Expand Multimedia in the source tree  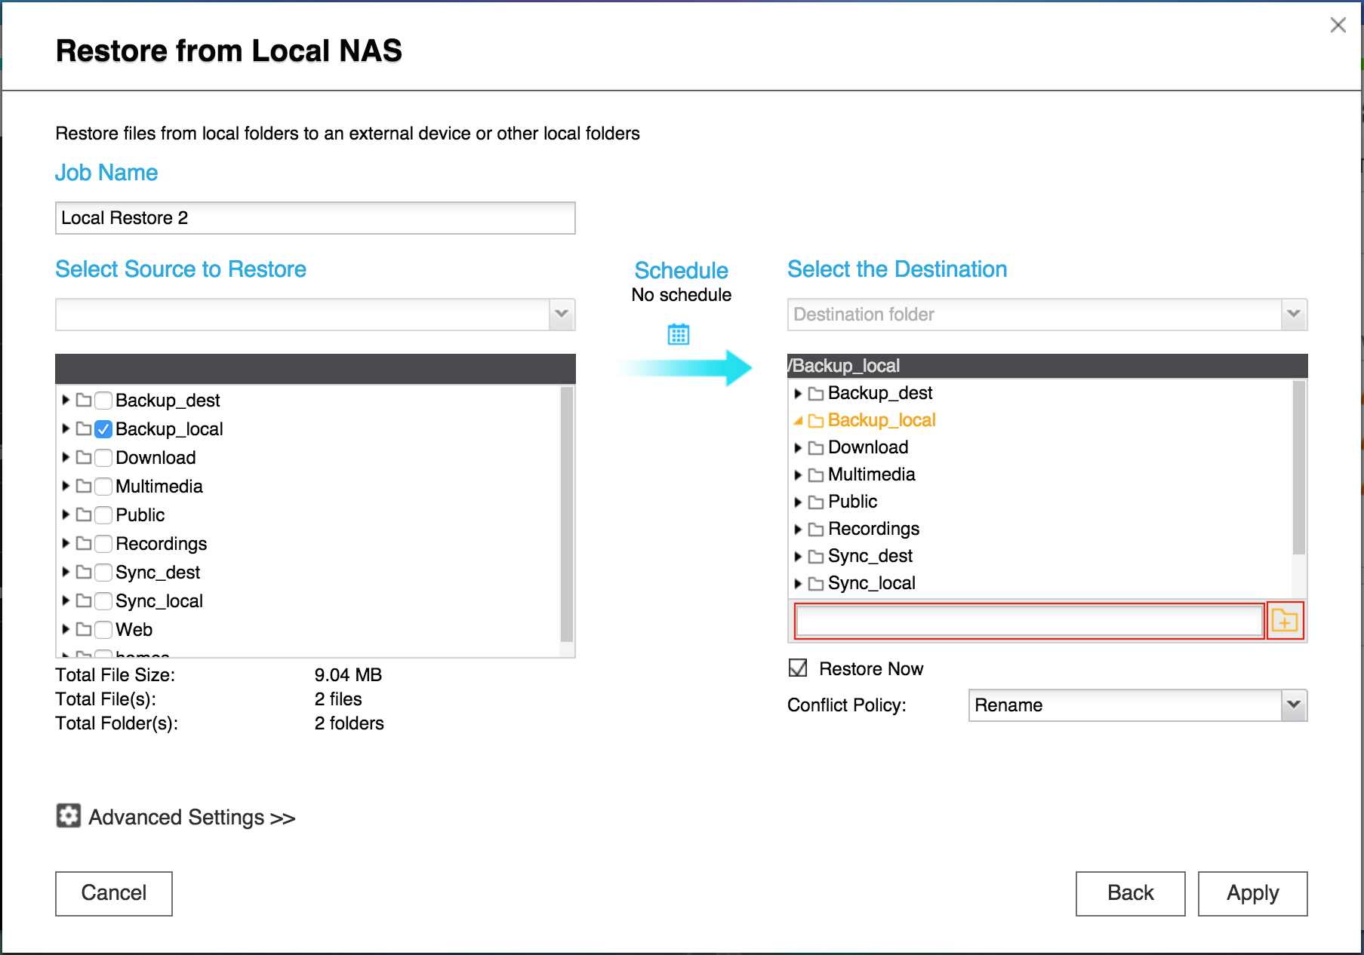click(x=66, y=486)
